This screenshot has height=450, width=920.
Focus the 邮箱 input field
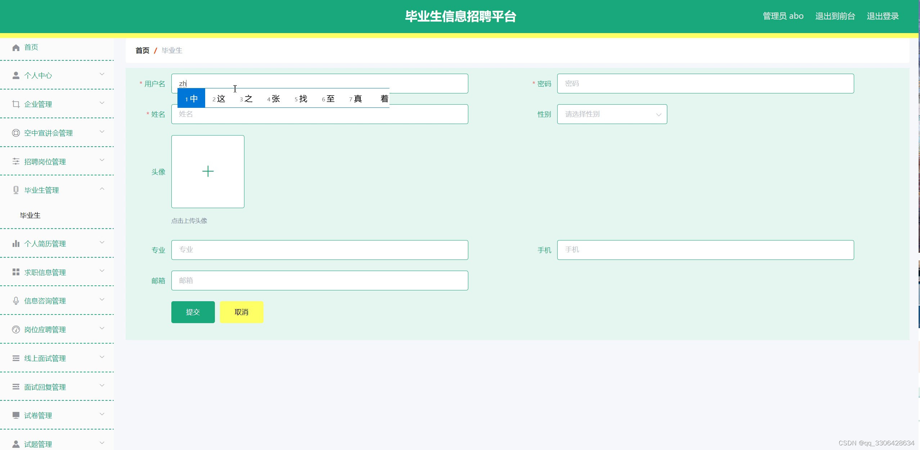(x=320, y=281)
